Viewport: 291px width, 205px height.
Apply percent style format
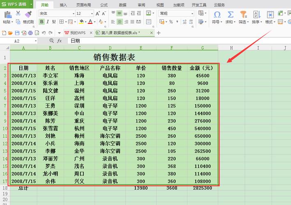171,22
